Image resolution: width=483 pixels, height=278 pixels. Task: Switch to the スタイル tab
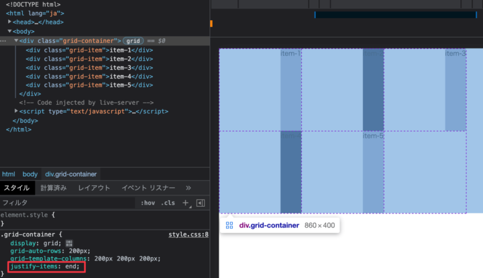(x=17, y=188)
